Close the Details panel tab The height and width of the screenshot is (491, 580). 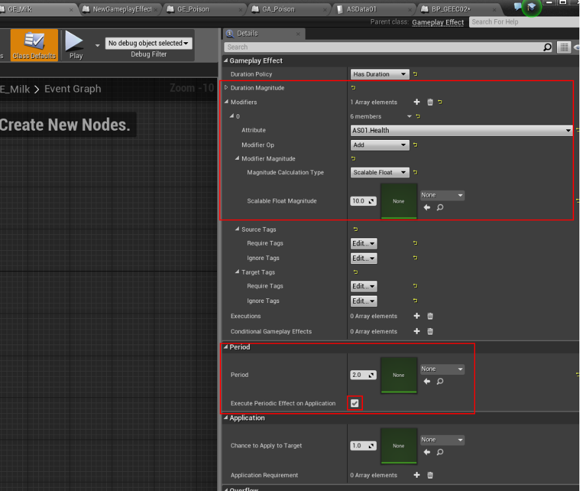298,34
